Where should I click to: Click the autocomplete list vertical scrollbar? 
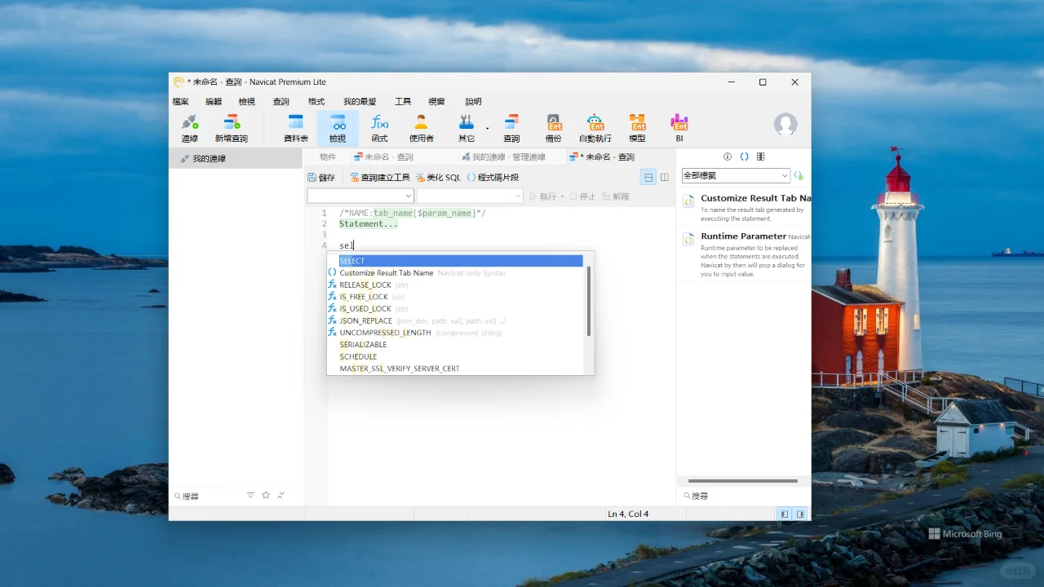click(x=589, y=300)
